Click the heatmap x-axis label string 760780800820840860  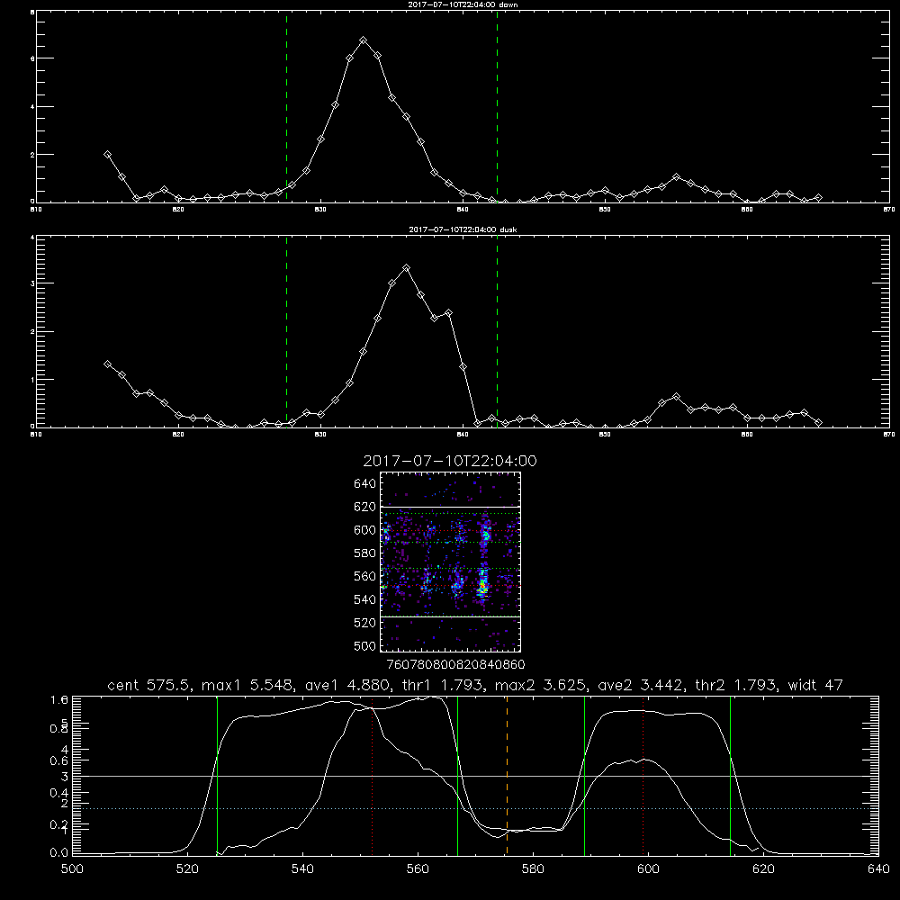[x=455, y=664]
